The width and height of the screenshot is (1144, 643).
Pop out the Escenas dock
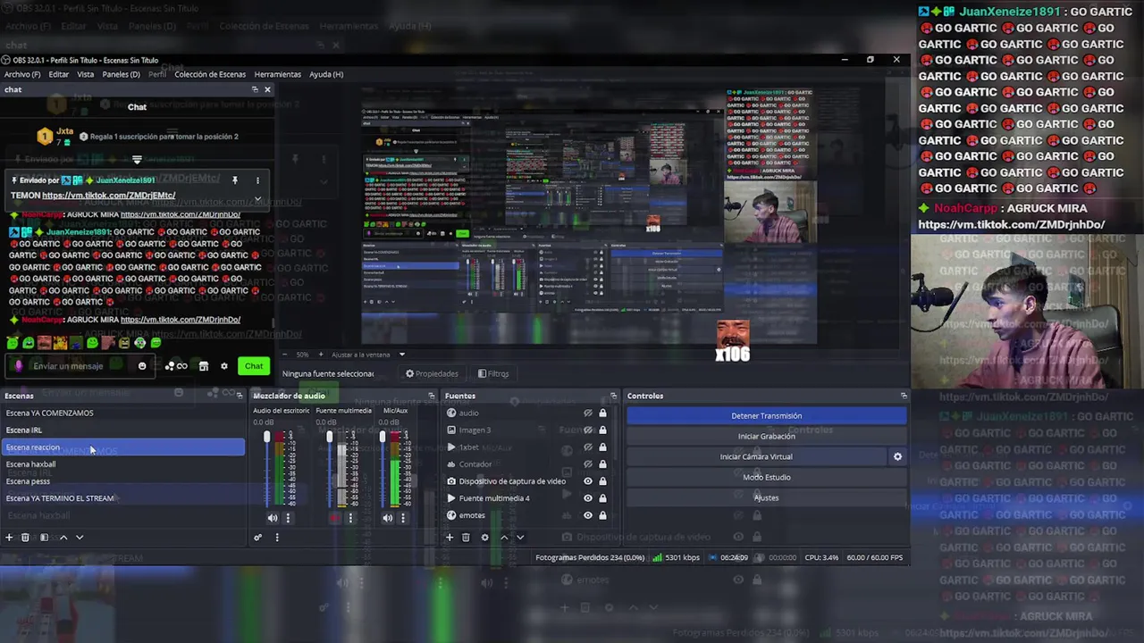tap(240, 396)
